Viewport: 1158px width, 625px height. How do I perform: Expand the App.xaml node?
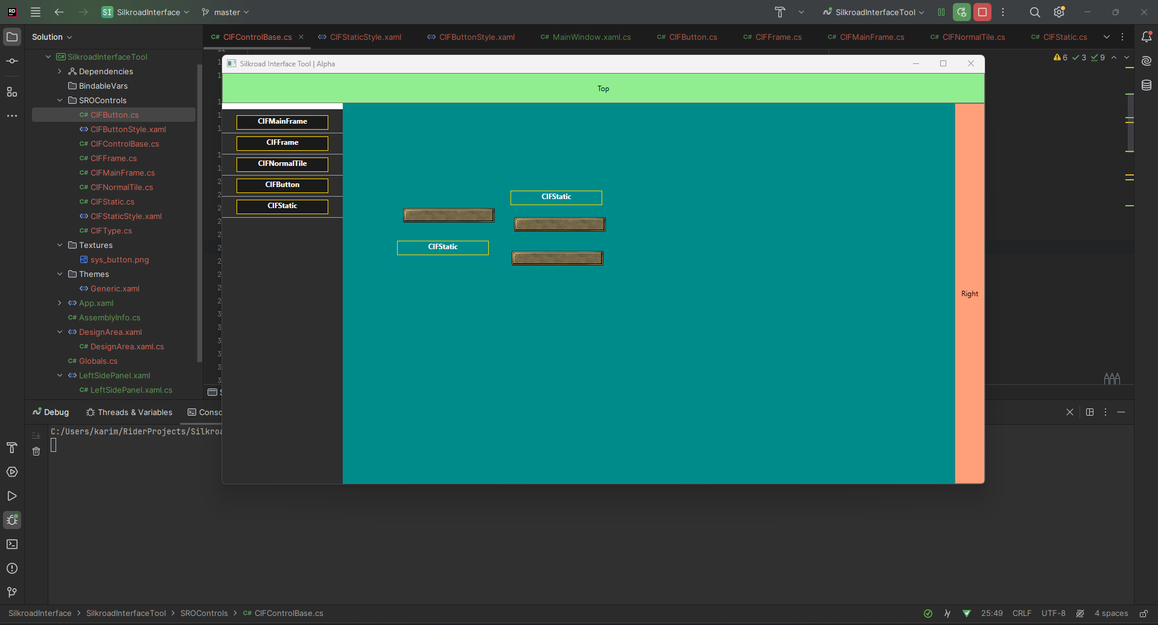click(60, 303)
